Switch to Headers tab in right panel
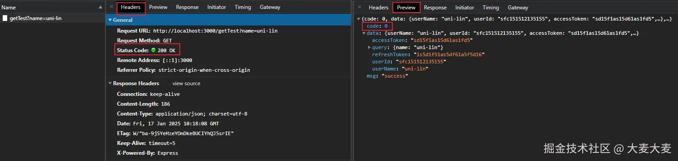Viewport: 678px width, 161px height. [x=378, y=8]
